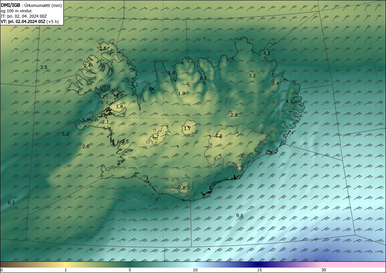Click the 'DMI/IGB : Úrkomumætti (mm)' title text

coord(31,5)
